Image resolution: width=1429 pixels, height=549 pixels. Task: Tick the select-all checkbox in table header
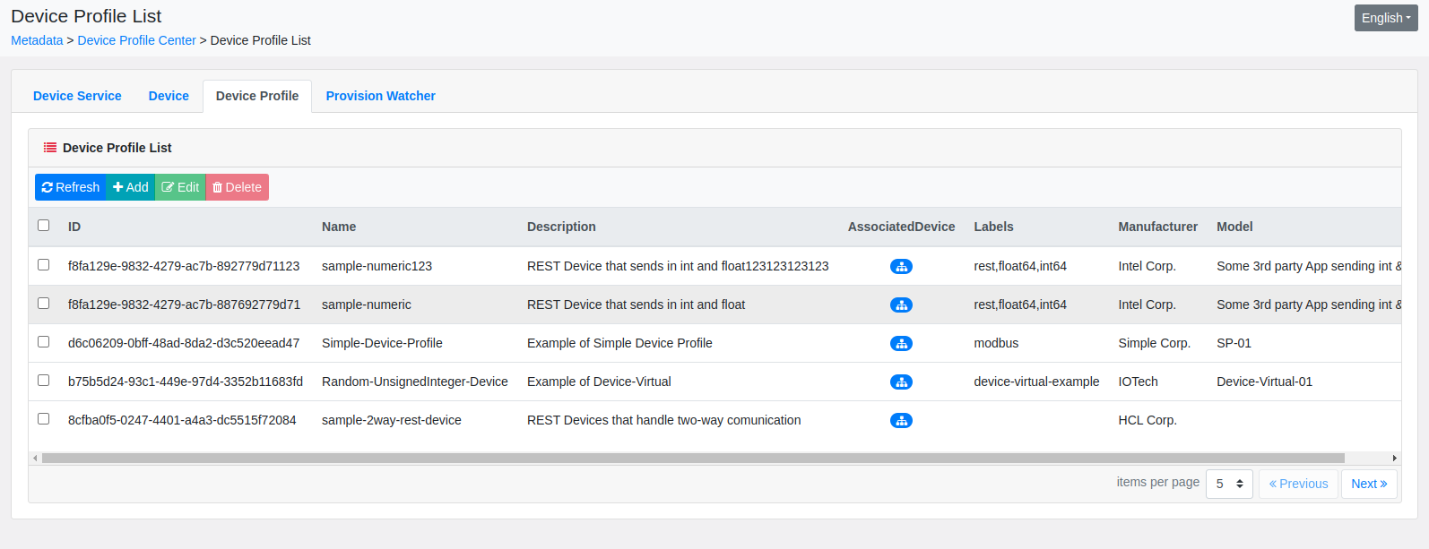pos(43,226)
